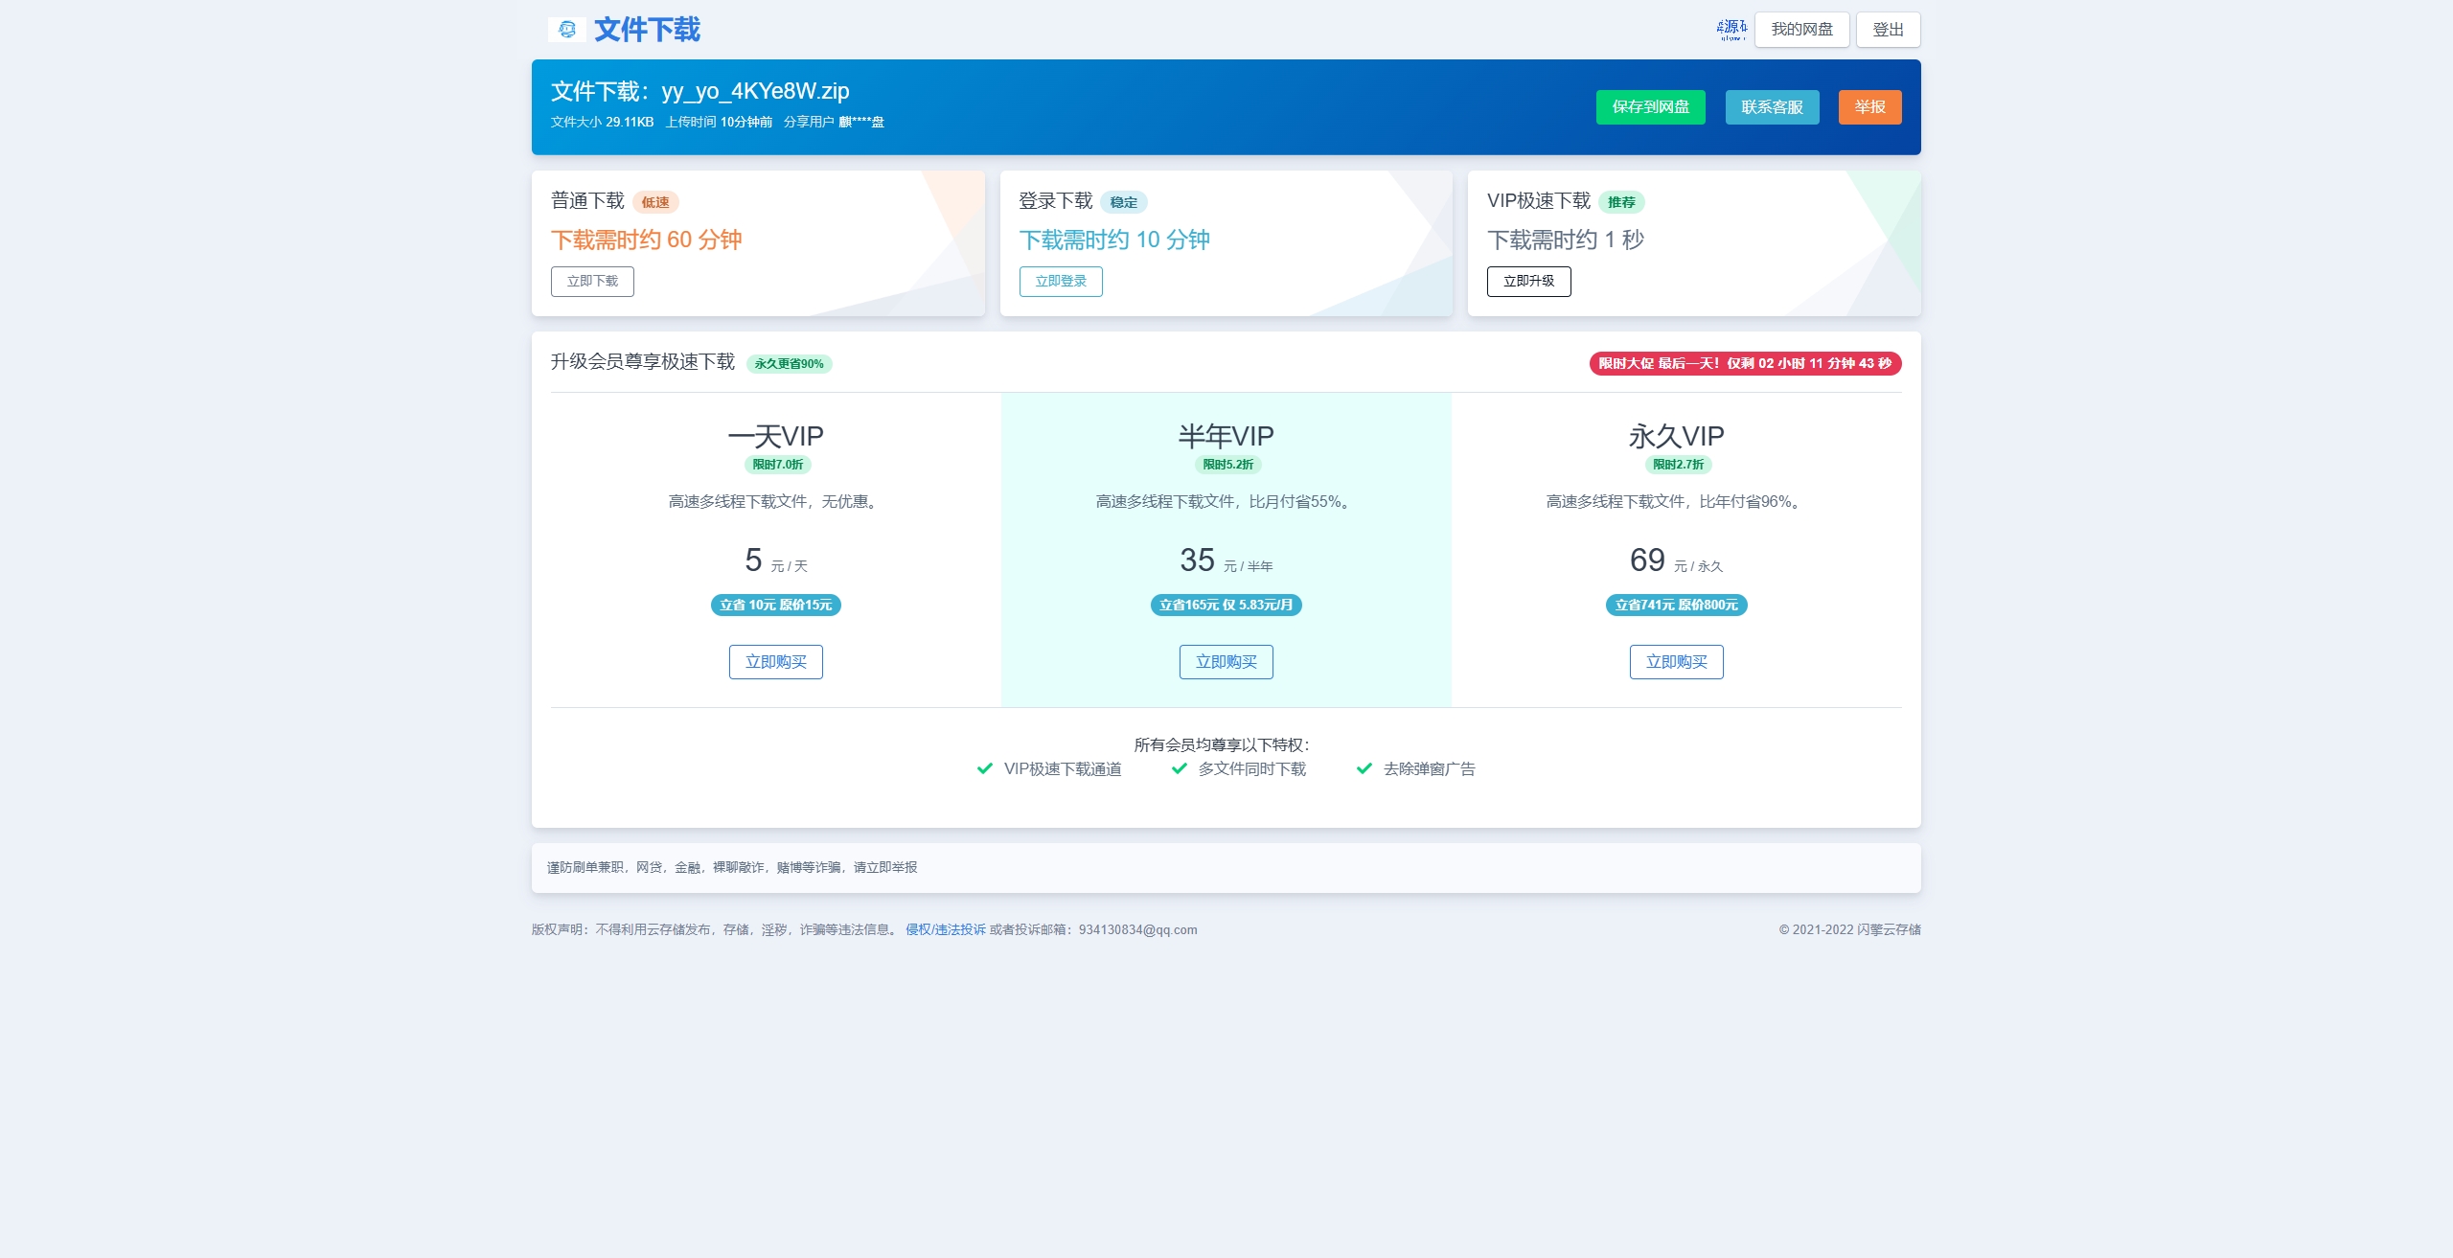The width and height of the screenshot is (2453, 1258).
Task: Click the 永久VIP heading
Action: [1676, 437]
